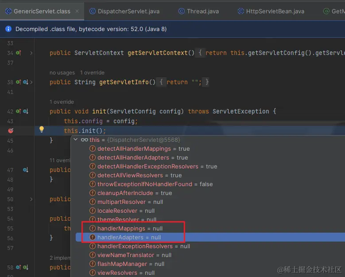Select the detectAllHandlerAdapters field row

pos(210,158)
